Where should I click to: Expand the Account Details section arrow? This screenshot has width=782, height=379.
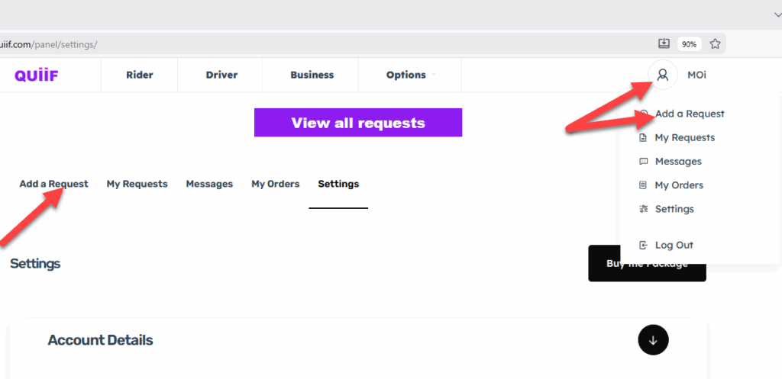click(x=653, y=340)
